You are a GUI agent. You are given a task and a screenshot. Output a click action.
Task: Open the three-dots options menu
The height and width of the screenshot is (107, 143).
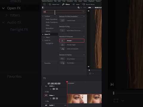pos(85,7)
